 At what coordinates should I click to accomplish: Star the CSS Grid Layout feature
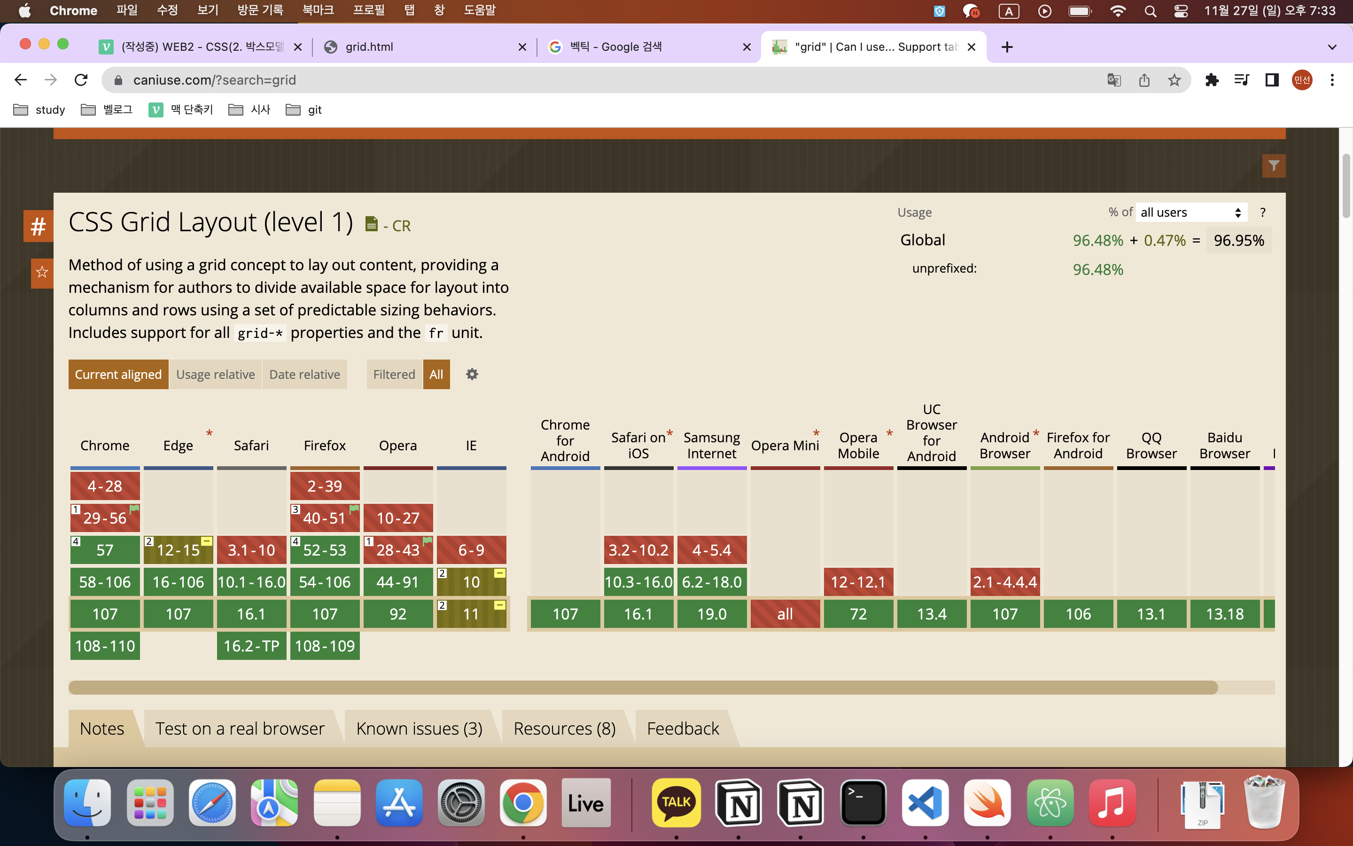click(x=42, y=273)
